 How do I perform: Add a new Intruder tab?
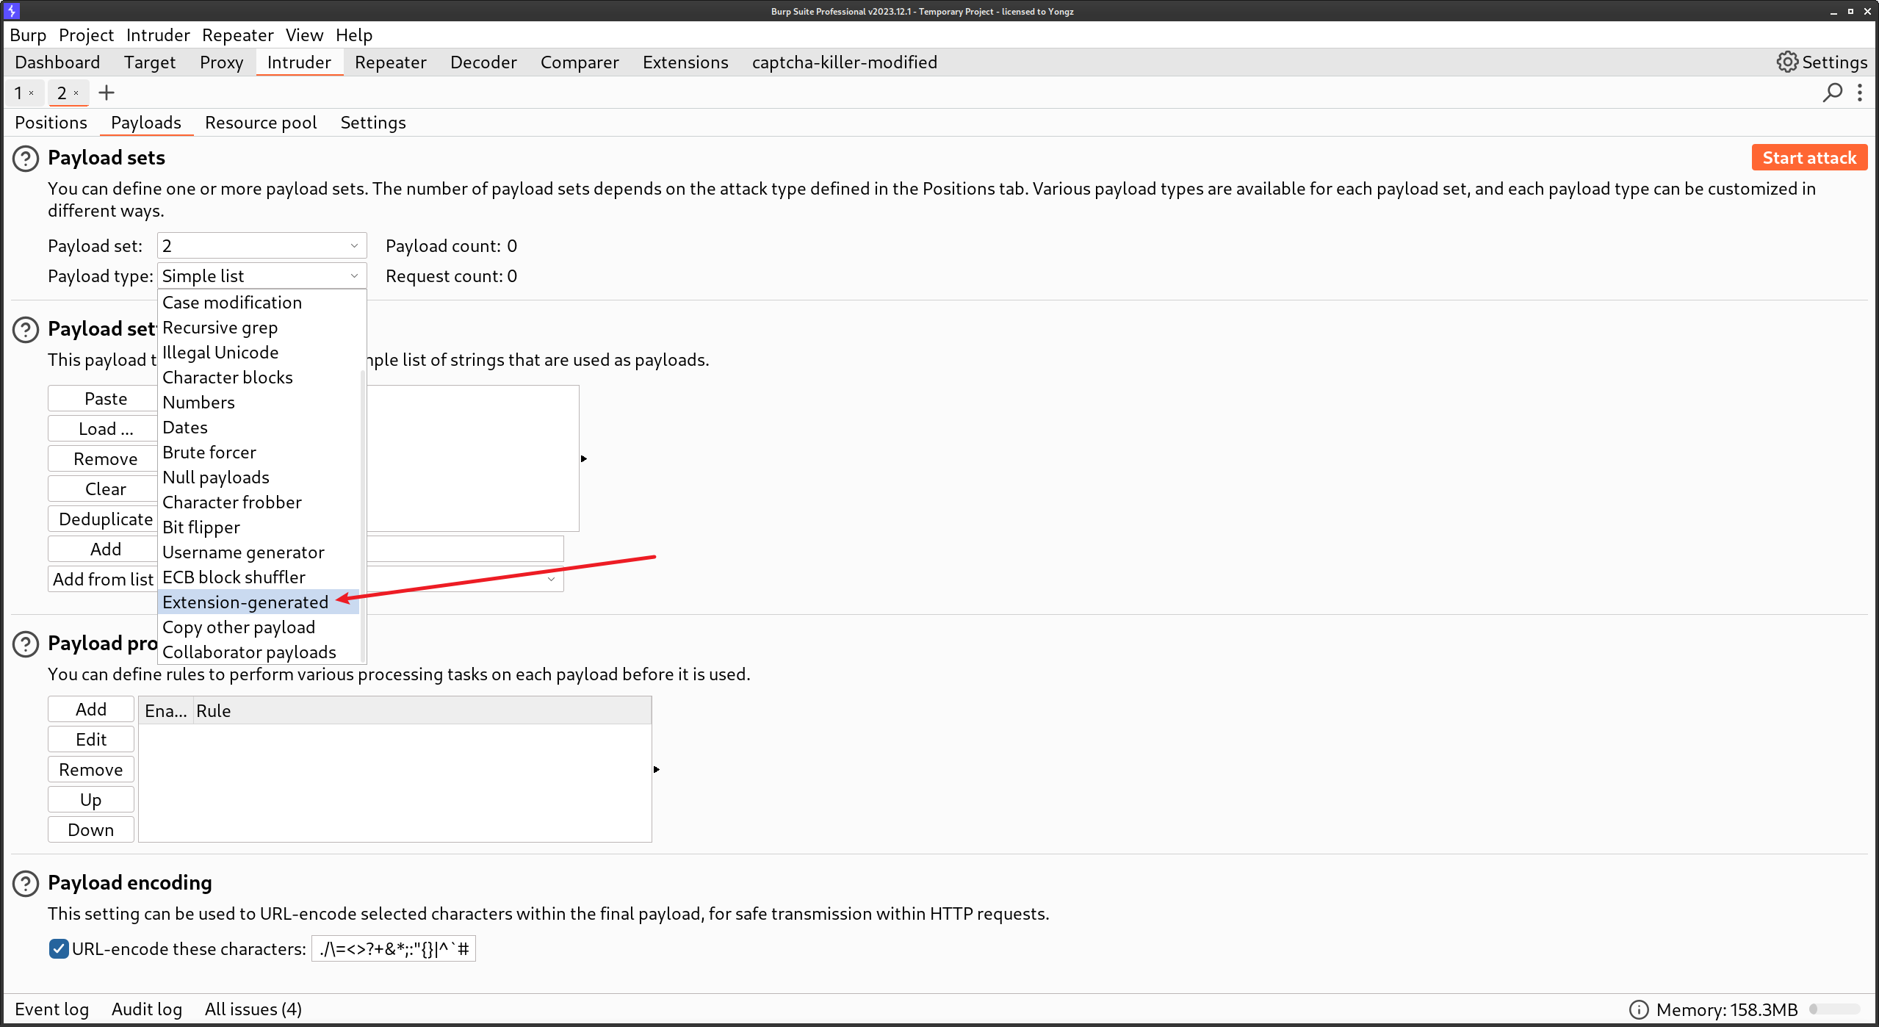pos(107,93)
